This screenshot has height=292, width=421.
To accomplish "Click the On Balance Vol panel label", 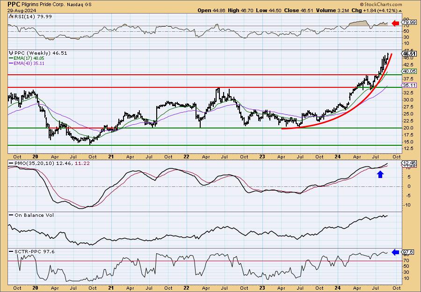I will (34, 215).
